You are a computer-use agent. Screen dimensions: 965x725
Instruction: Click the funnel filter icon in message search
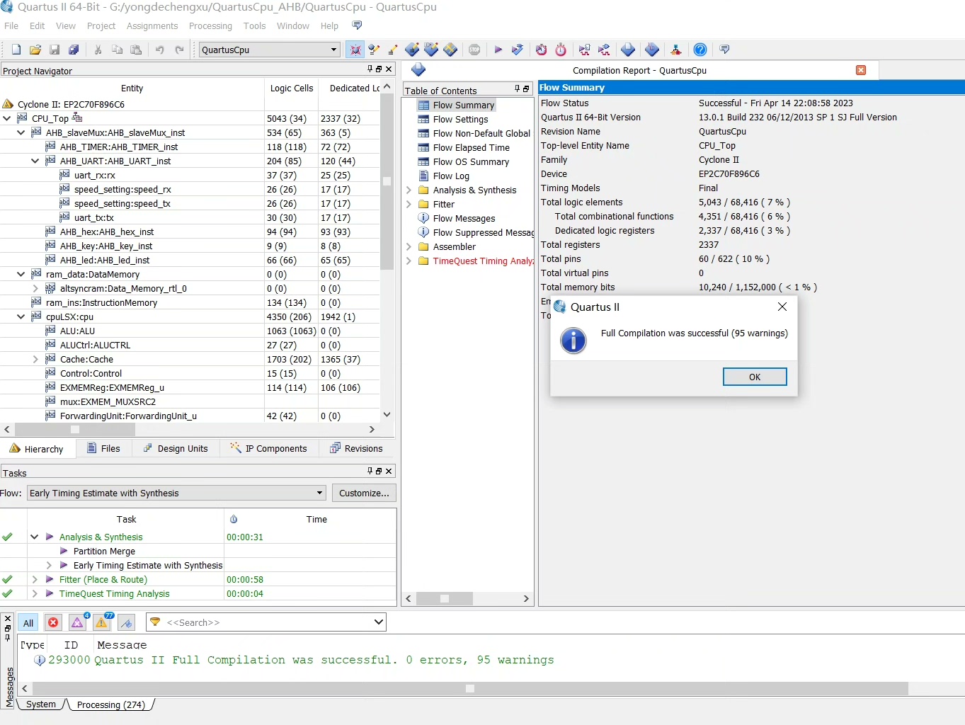[x=155, y=622]
